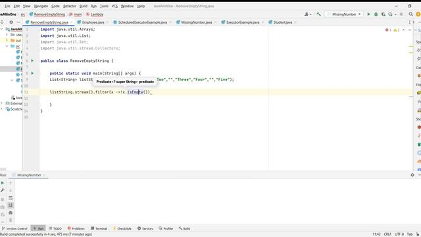The height and width of the screenshot is (237, 421).
Task: Open the Refactor menu
Action: click(x=70, y=6)
